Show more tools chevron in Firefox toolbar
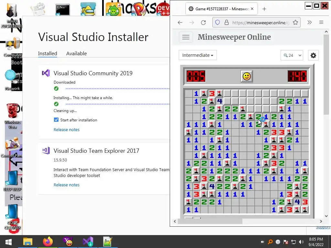The width and height of the screenshot is (331, 248). coord(309,22)
